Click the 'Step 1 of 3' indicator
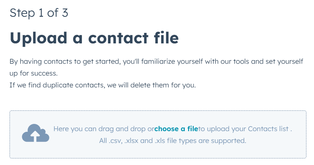The height and width of the screenshot is (165, 314). tap(39, 13)
